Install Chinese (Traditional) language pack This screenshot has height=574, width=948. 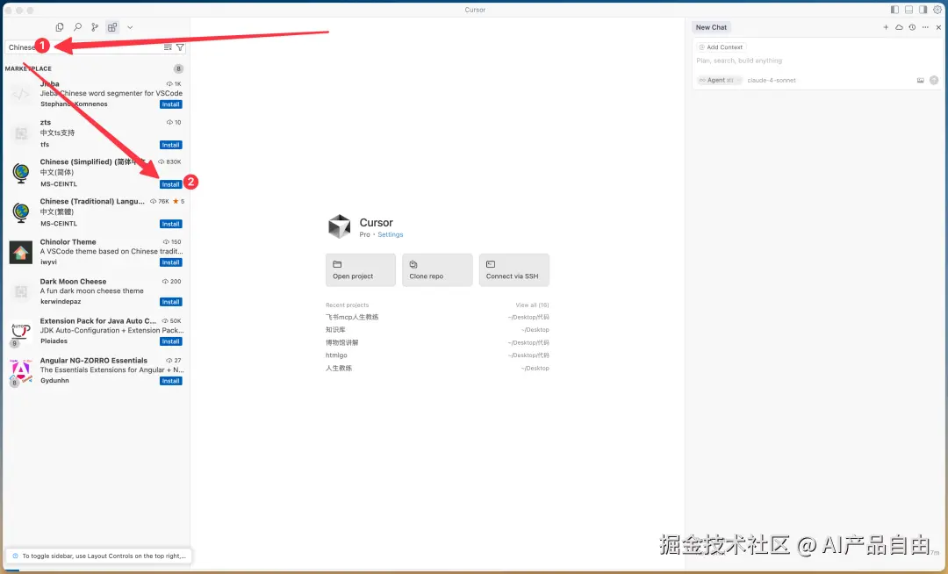tap(170, 224)
